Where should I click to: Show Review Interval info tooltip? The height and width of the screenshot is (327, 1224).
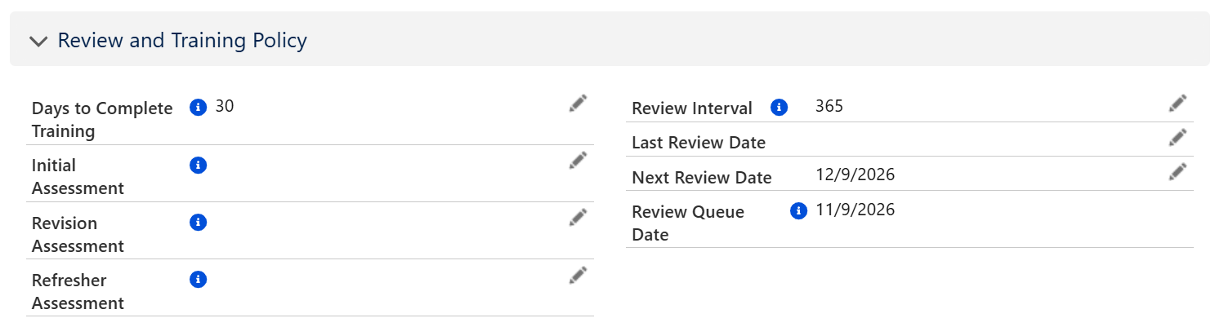pyautogui.click(x=780, y=108)
